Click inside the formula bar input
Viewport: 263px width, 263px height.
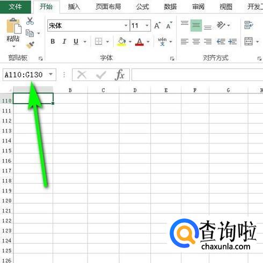pyautogui.click(x=197, y=75)
